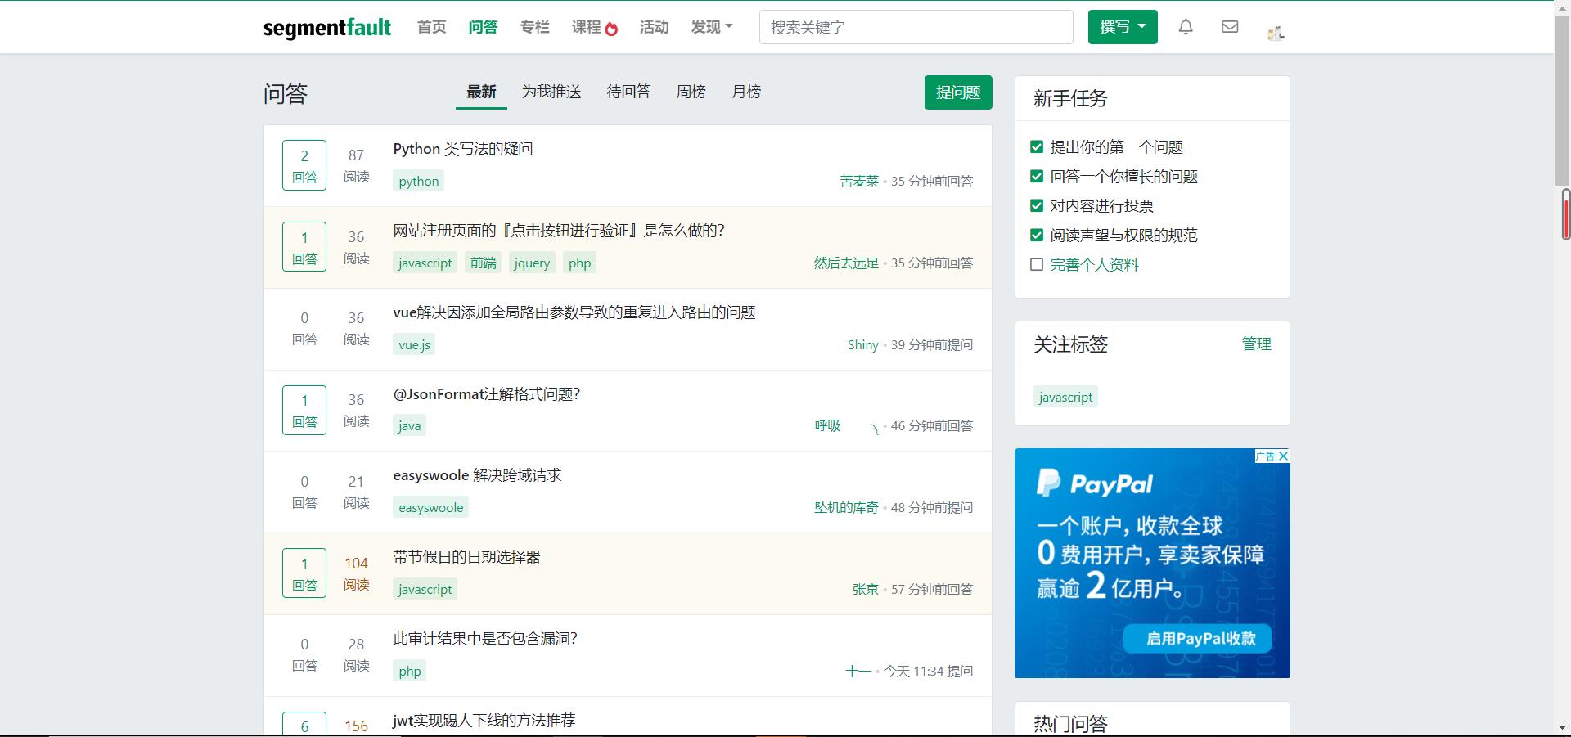Click the flame icon beside 课程
Image resolution: width=1571 pixels, height=737 pixels.
(x=611, y=29)
